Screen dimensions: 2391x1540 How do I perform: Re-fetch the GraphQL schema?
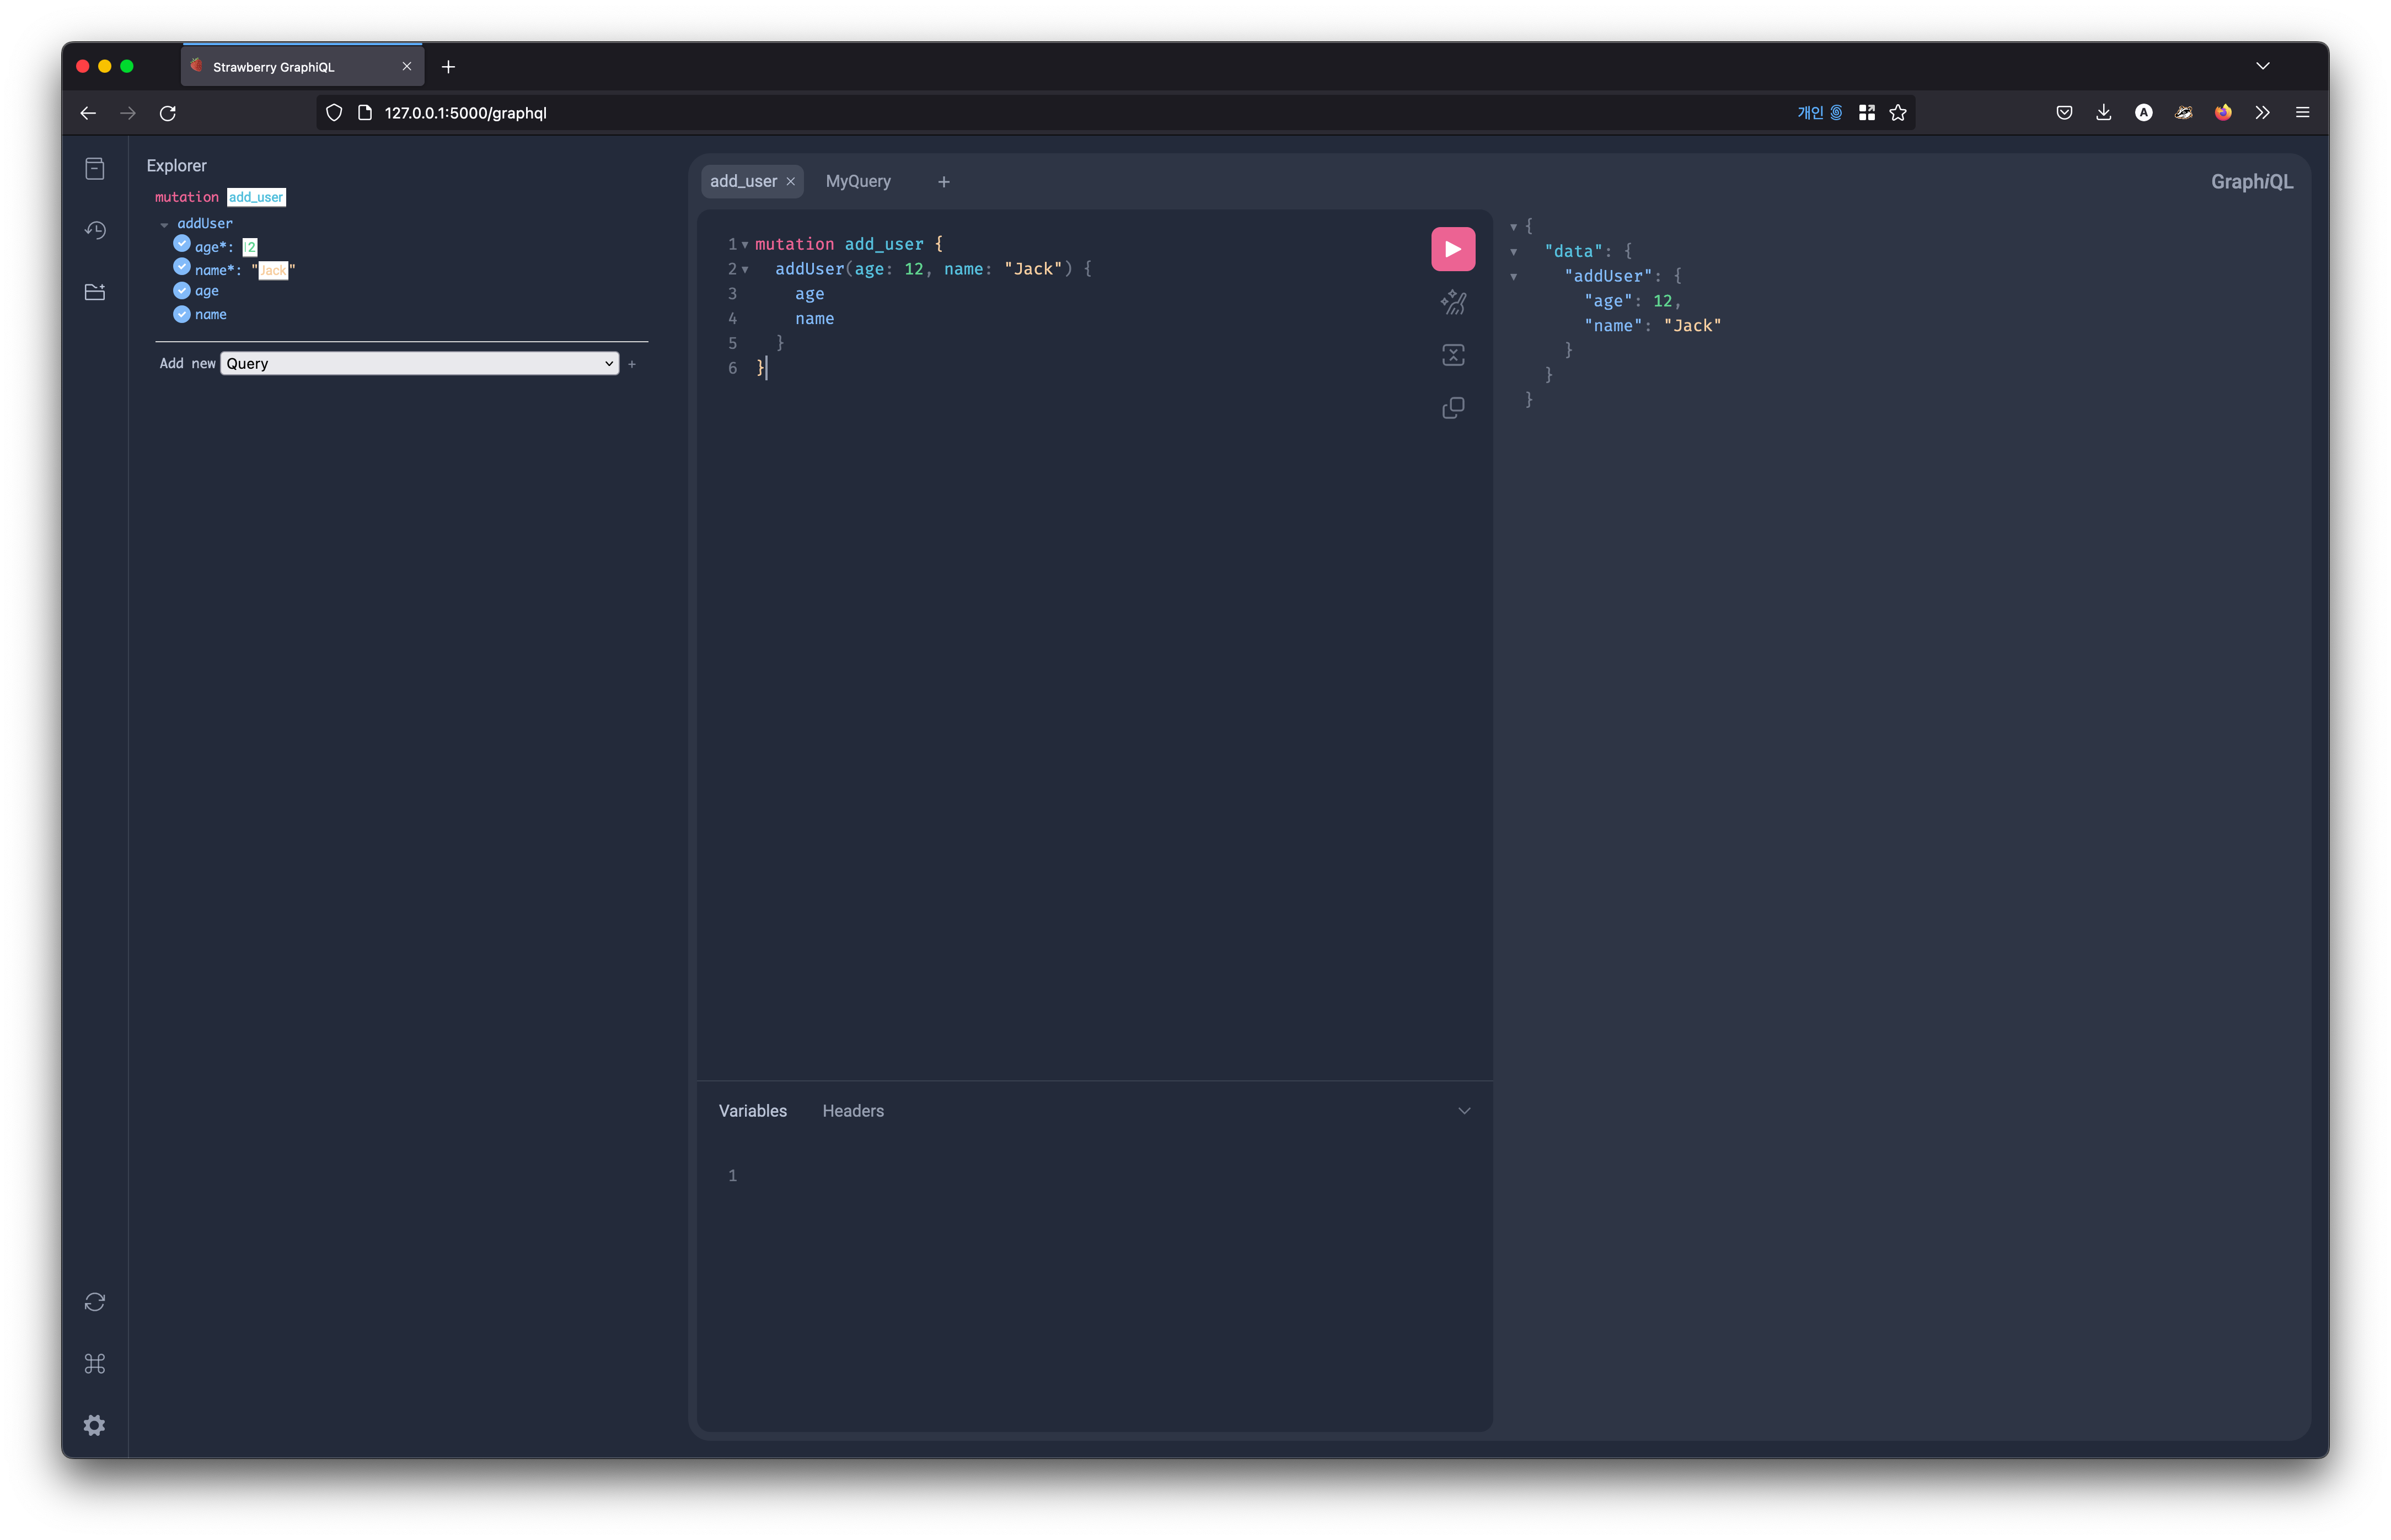(x=95, y=1301)
